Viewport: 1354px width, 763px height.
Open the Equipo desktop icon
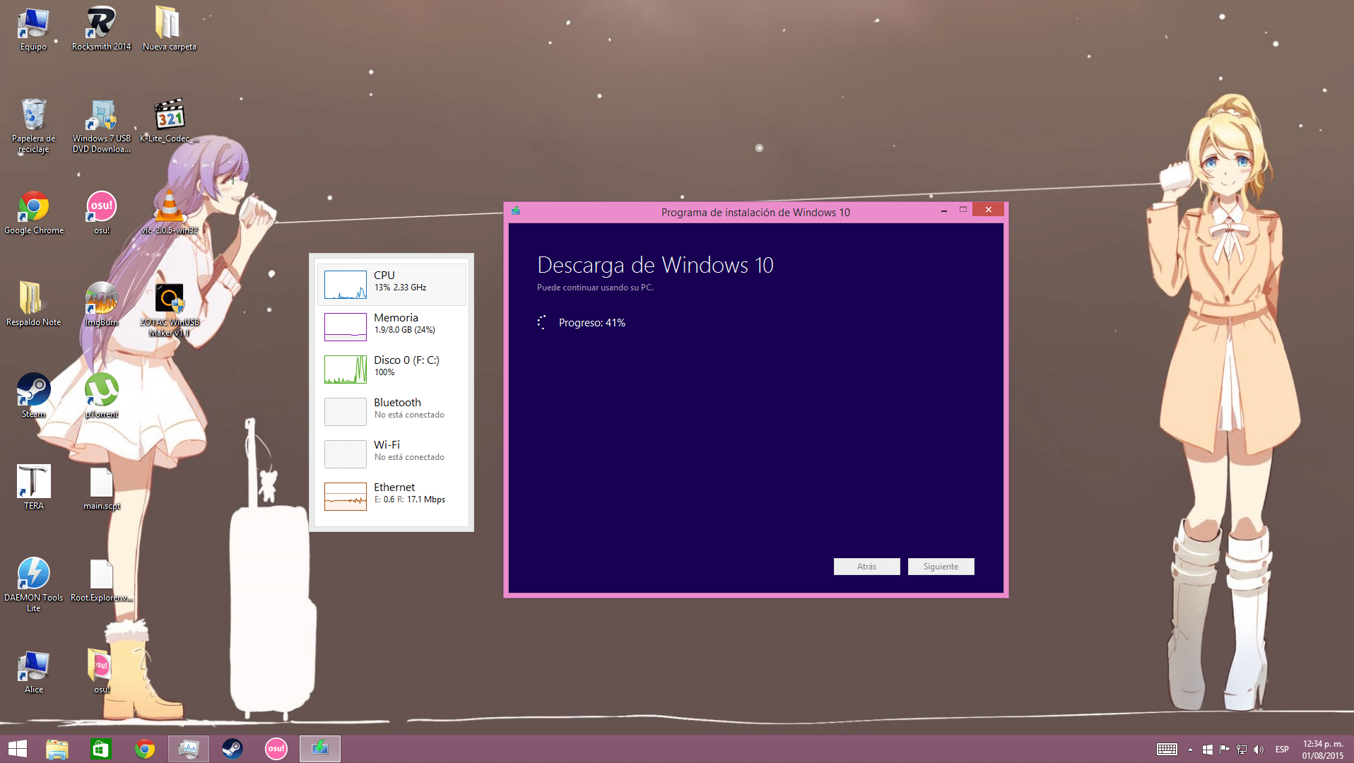33,29
